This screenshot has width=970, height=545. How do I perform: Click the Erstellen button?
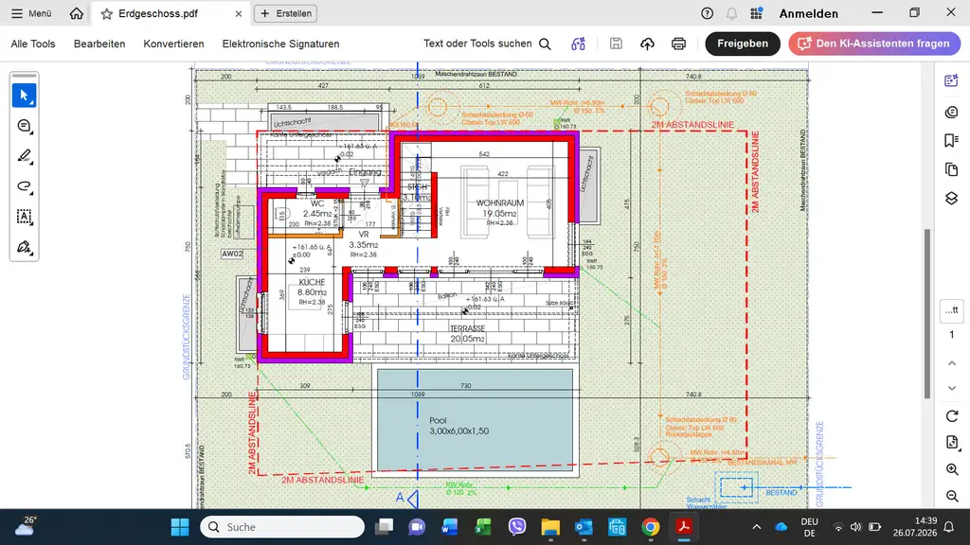coord(285,13)
